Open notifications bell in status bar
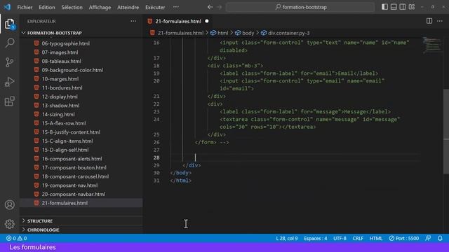Image resolution: width=449 pixels, height=252 pixels. click(x=440, y=238)
